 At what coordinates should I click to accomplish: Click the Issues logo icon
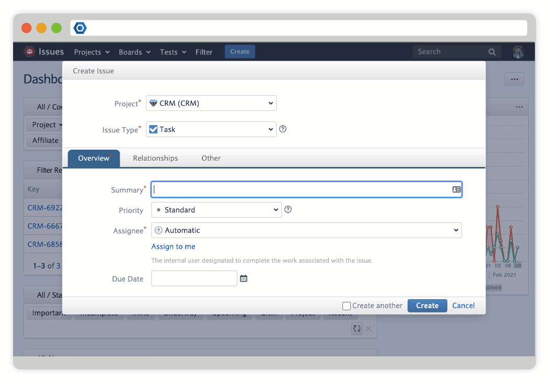tap(29, 52)
